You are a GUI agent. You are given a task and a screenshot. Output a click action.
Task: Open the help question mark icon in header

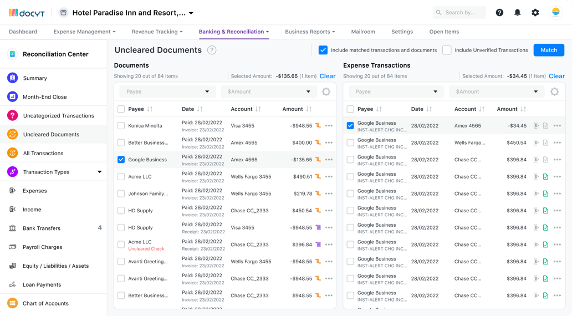point(499,12)
